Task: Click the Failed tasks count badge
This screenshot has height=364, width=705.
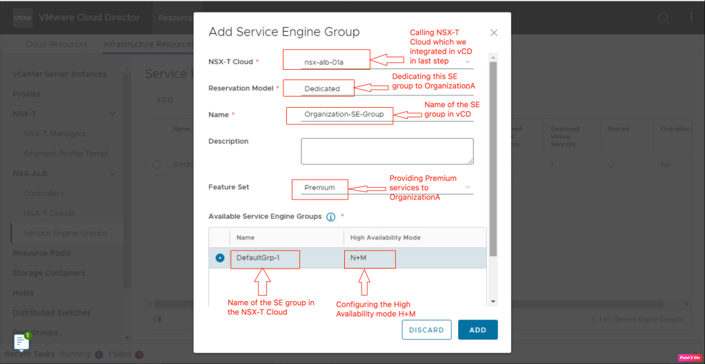Action: click(x=139, y=354)
